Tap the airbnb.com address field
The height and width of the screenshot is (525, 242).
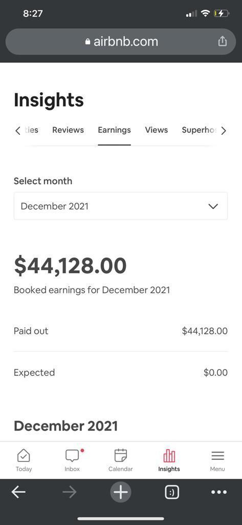pyautogui.click(x=121, y=42)
